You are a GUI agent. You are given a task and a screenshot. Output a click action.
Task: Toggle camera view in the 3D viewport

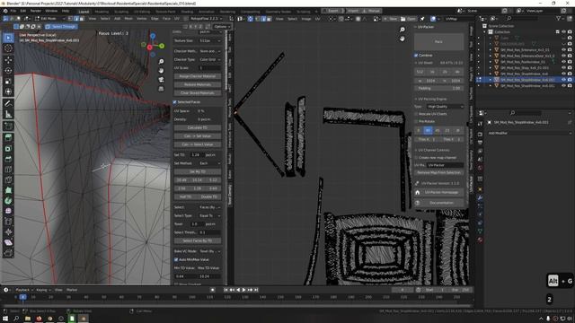(x=161, y=80)
